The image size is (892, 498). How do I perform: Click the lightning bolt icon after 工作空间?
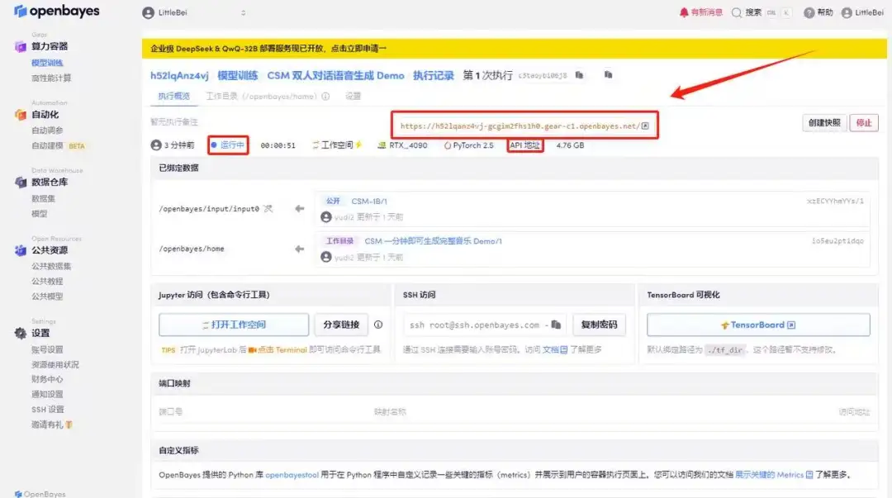tap(358, 145)
